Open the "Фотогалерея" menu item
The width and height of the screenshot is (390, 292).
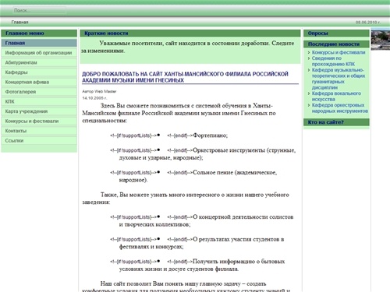(x=39, y=92)
